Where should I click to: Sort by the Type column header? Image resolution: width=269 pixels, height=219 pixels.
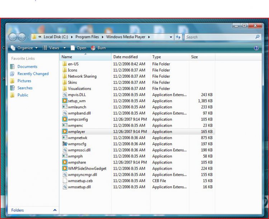[170, 57]
